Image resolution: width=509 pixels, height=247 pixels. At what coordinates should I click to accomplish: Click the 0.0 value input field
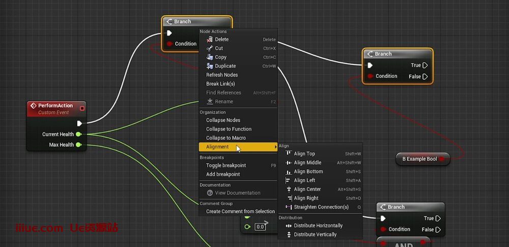[x=260, y=227]
